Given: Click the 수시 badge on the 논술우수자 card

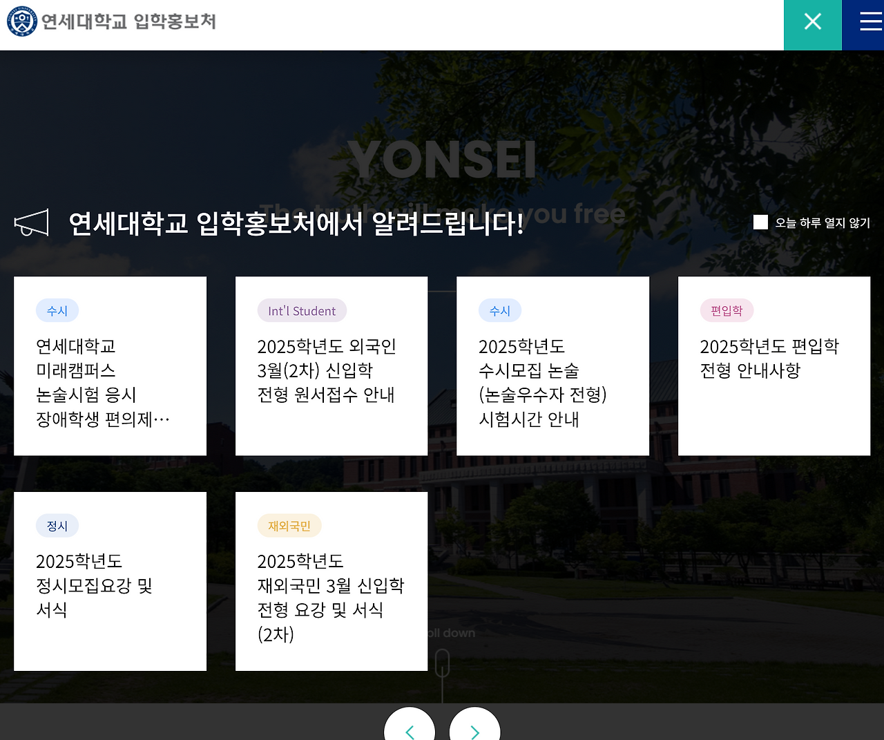Looking at the screenshot, I should click(x=499, y=310).
